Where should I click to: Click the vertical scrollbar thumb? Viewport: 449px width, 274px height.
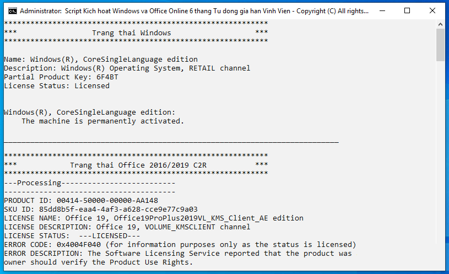[x=440, y=45]
